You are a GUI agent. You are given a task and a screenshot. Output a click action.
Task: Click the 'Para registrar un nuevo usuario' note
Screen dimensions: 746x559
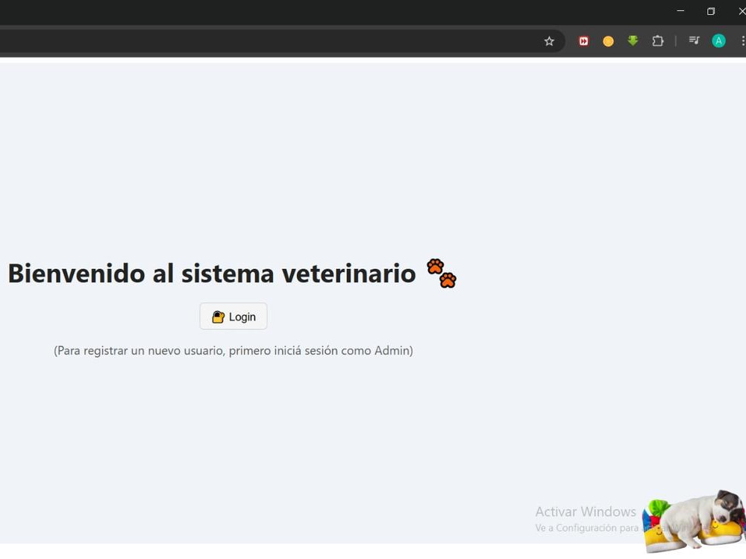pos(233,351)
